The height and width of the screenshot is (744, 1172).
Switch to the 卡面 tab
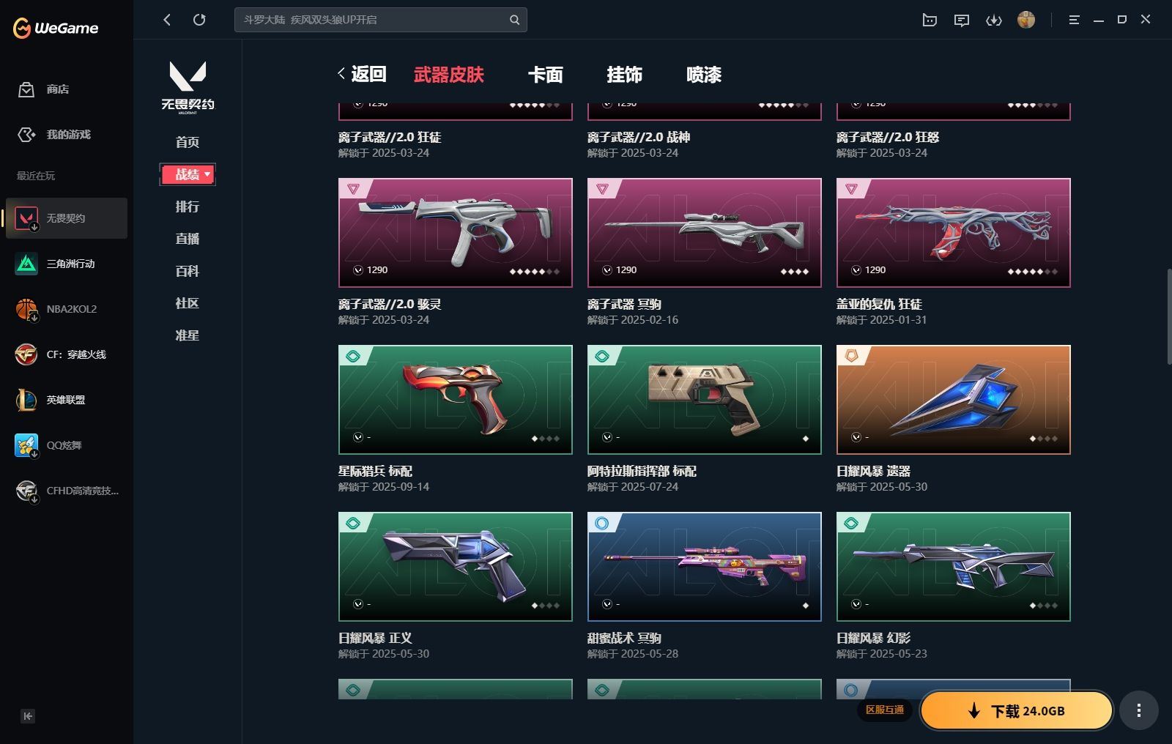tap(546, 75)
